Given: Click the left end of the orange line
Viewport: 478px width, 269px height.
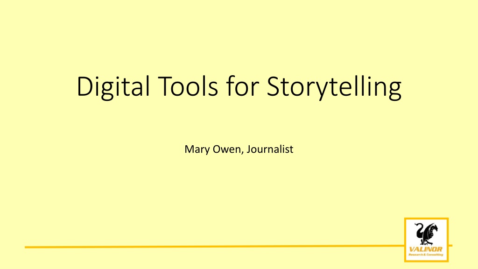Looking at the screenshot, I should tap(27, 247).
